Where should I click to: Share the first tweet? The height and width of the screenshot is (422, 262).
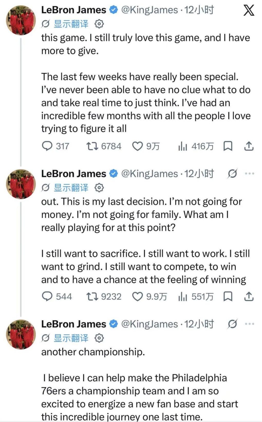[249, 146]
